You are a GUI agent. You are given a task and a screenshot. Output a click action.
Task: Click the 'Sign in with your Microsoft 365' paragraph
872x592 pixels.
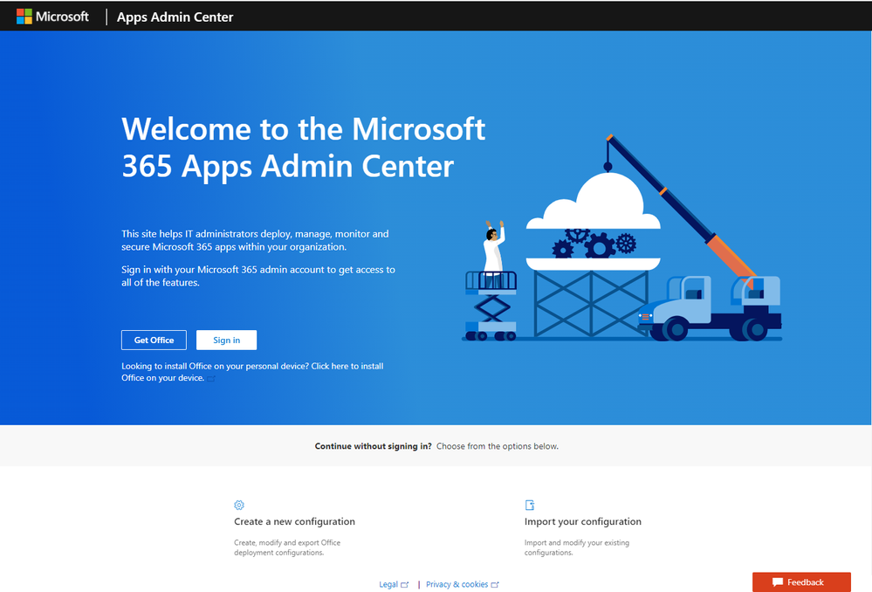point(258,276)
